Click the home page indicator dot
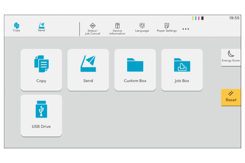 coord(112,142)
